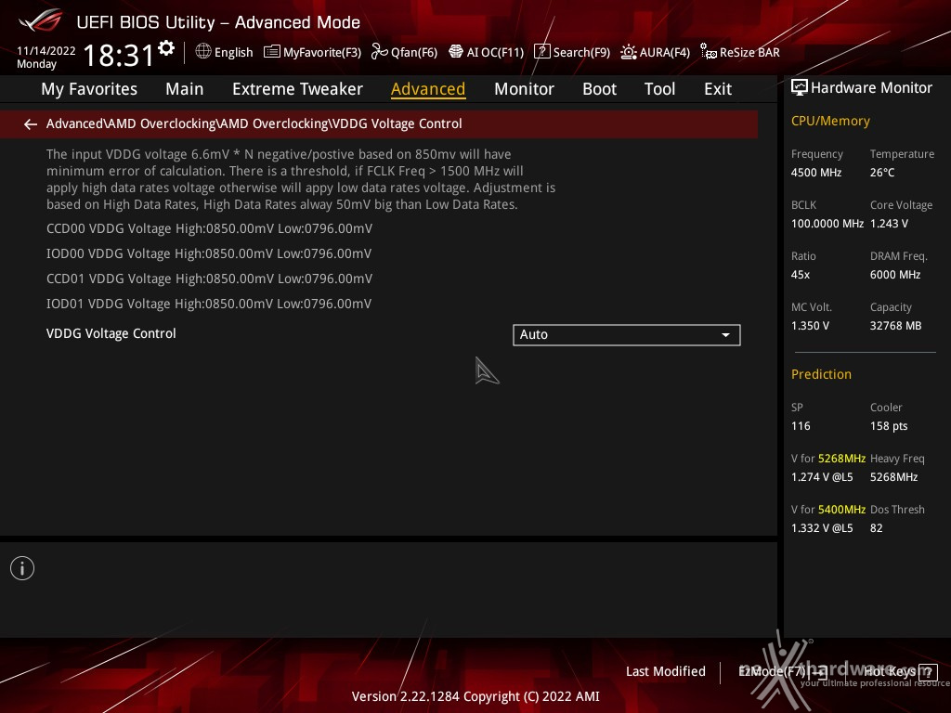This screenshot has width=951, height=713.
Task: Click Last Modified at the bottom
Action: pyautogui.click(x=665, y=672)
